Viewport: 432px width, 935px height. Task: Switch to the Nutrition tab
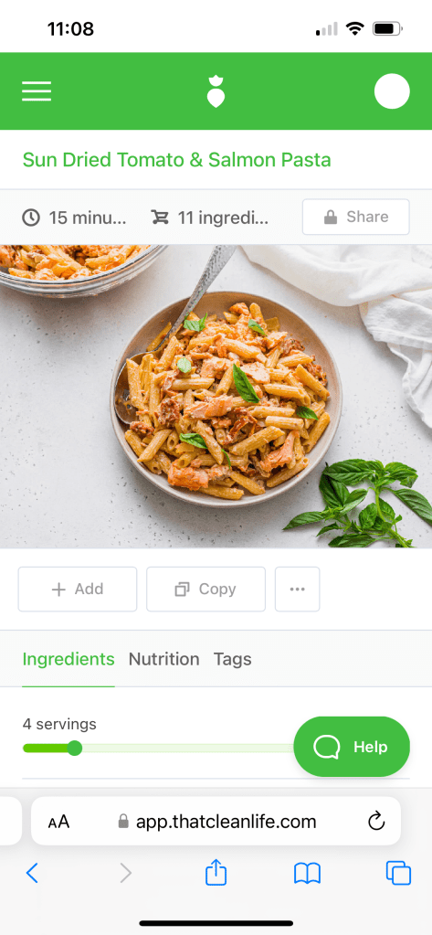click(x=163, y=659)
